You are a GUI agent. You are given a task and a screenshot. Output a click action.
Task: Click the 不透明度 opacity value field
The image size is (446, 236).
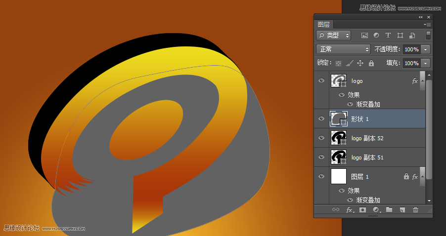[x=412, y=49]
